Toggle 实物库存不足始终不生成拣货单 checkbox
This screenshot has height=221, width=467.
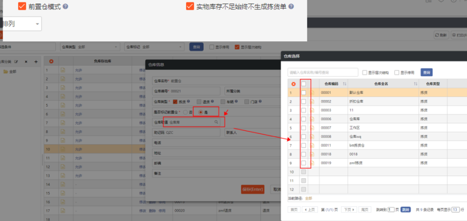(x=190, y=7)
